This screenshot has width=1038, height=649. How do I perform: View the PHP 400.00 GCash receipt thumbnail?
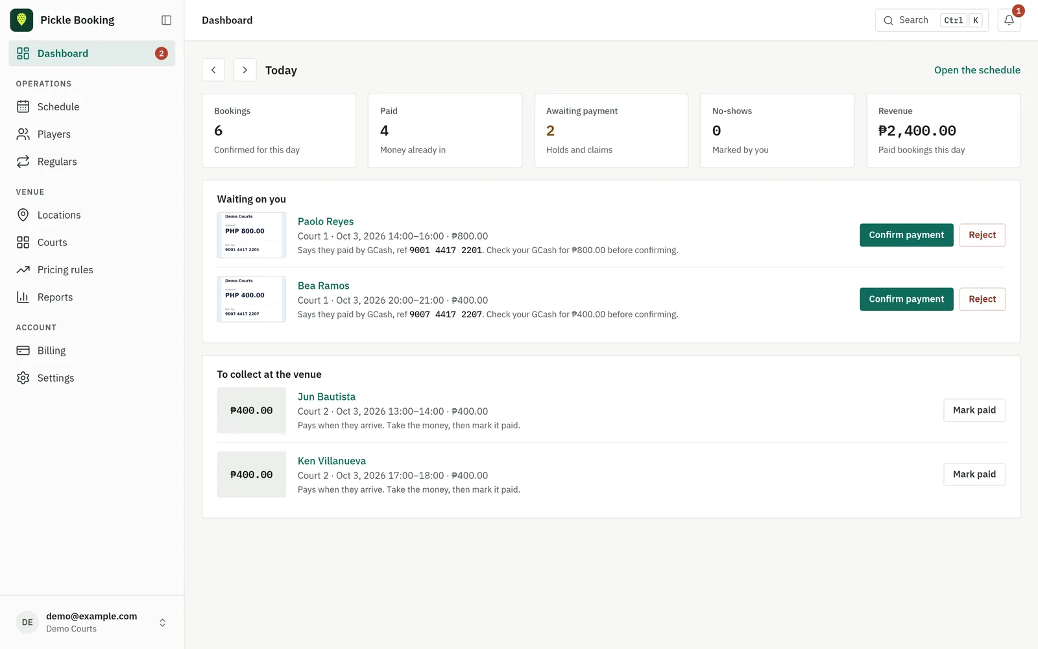[x=252, y=299]
